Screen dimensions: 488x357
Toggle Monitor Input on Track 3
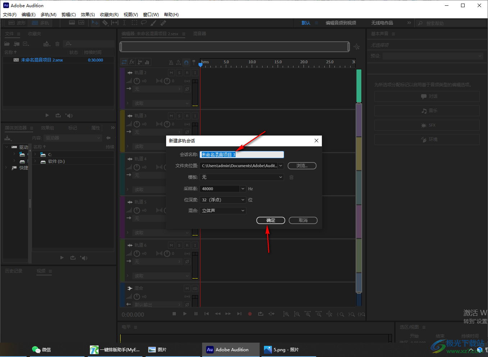(x=195, y=116)
